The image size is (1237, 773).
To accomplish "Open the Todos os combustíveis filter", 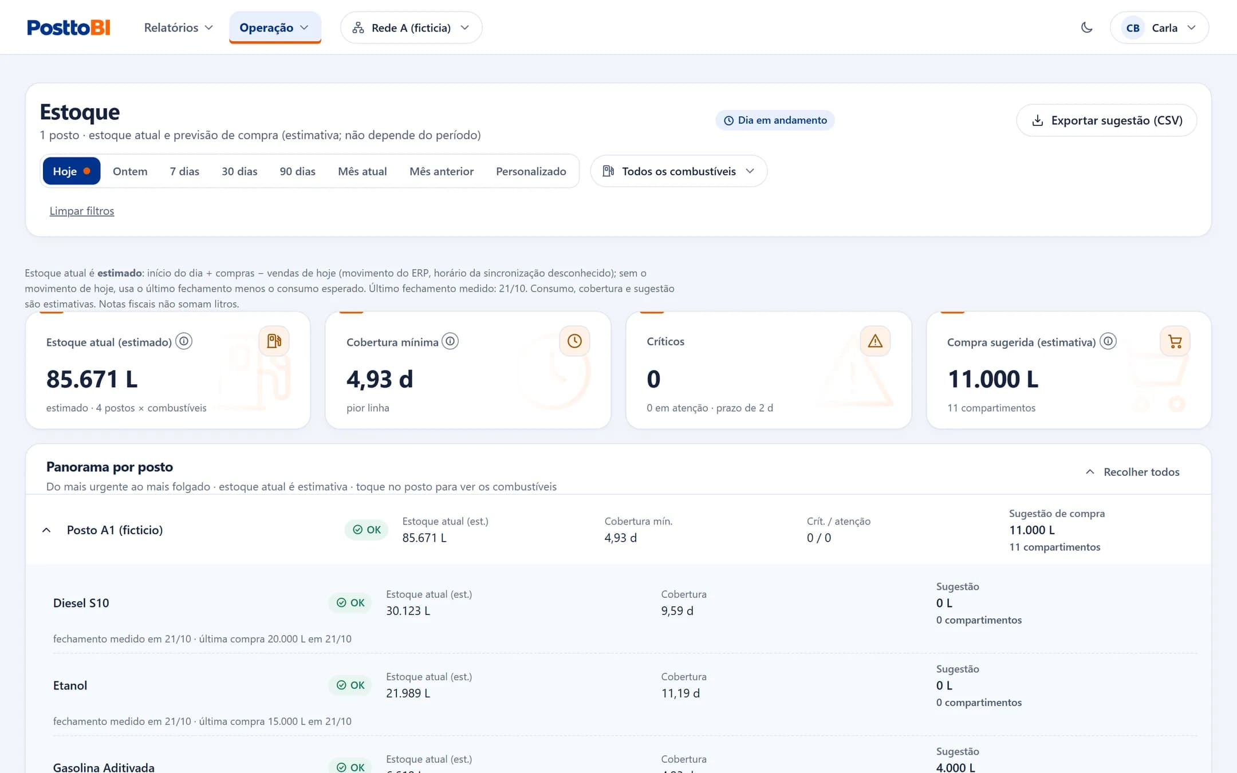I will [x=679, y=171].
